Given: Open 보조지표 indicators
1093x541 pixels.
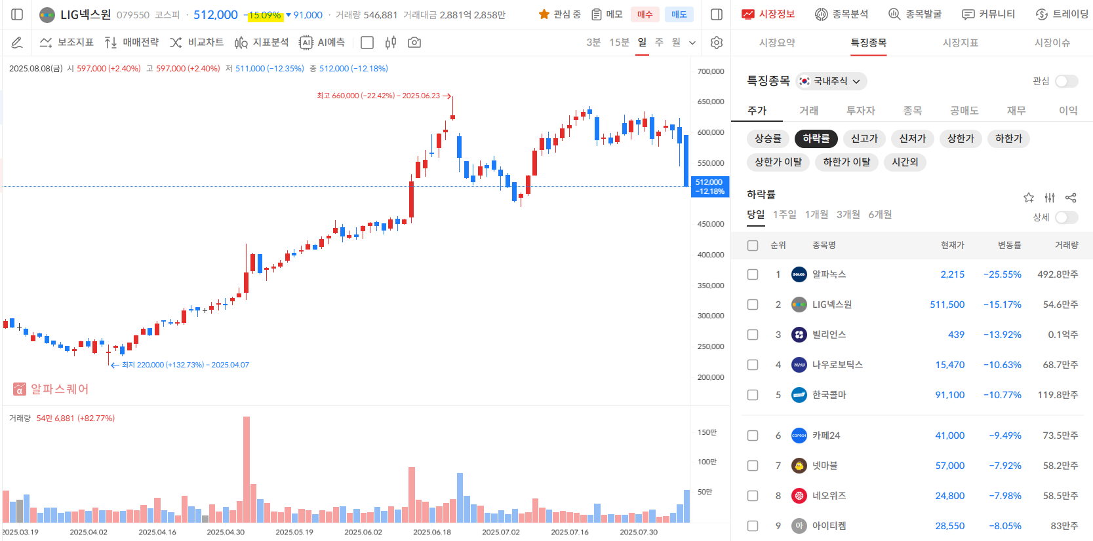Looking at the screenshot, I should [67, 43].
